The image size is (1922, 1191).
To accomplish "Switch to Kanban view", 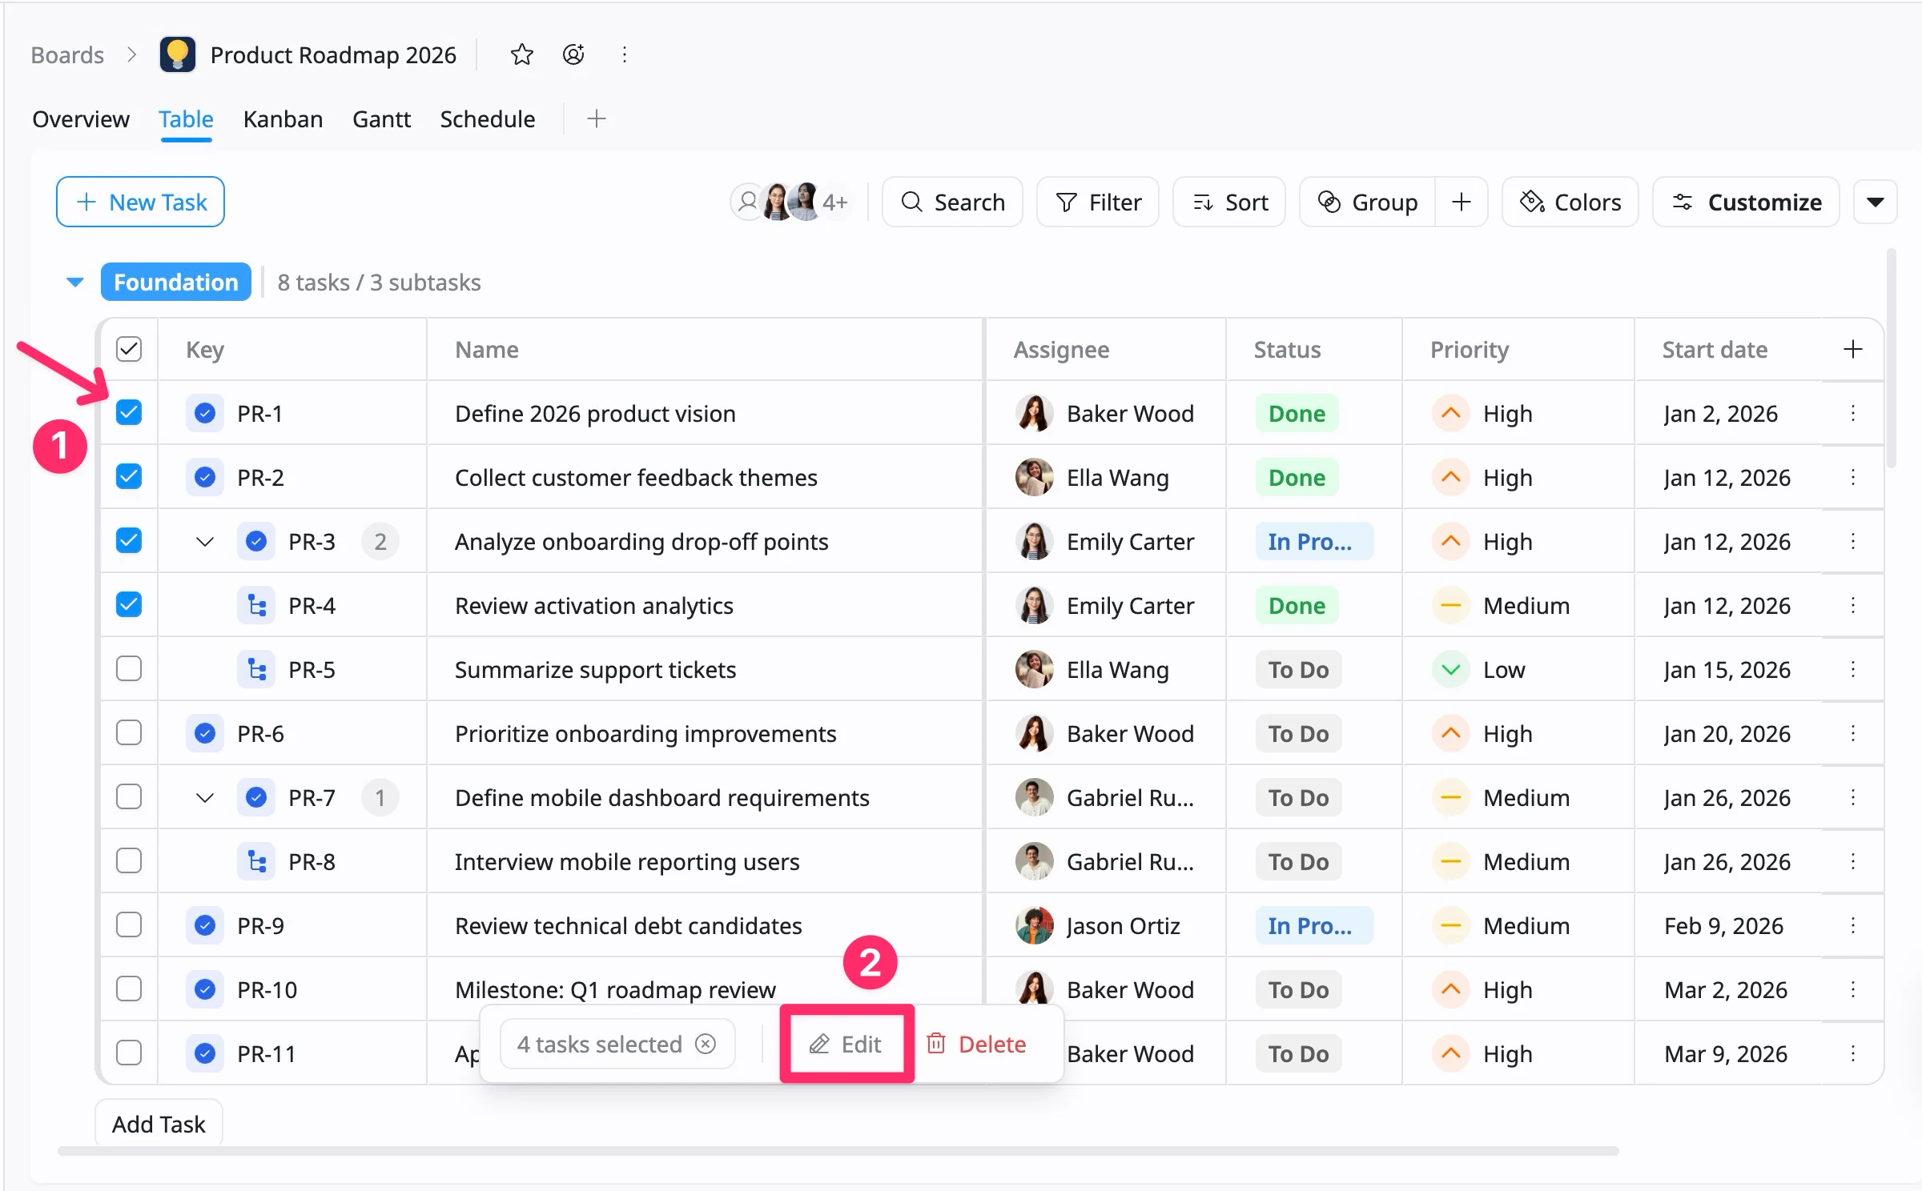I will pyautogui.click(x=283, y=118).
